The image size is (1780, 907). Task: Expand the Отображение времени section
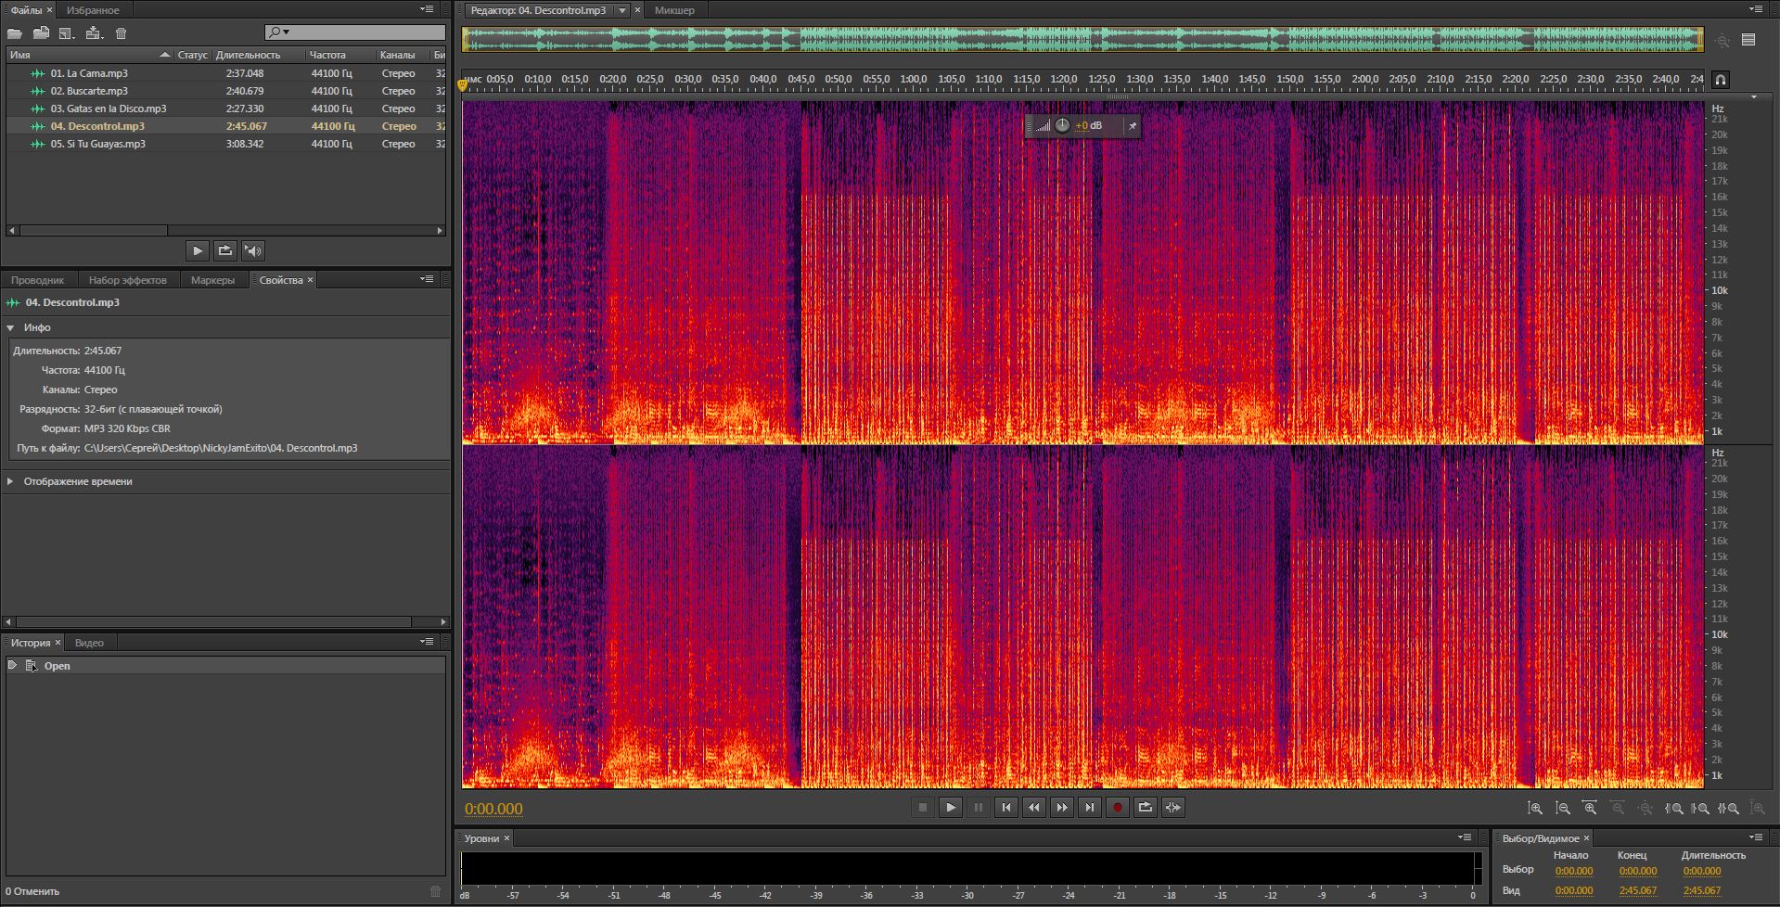pos(10,481)
